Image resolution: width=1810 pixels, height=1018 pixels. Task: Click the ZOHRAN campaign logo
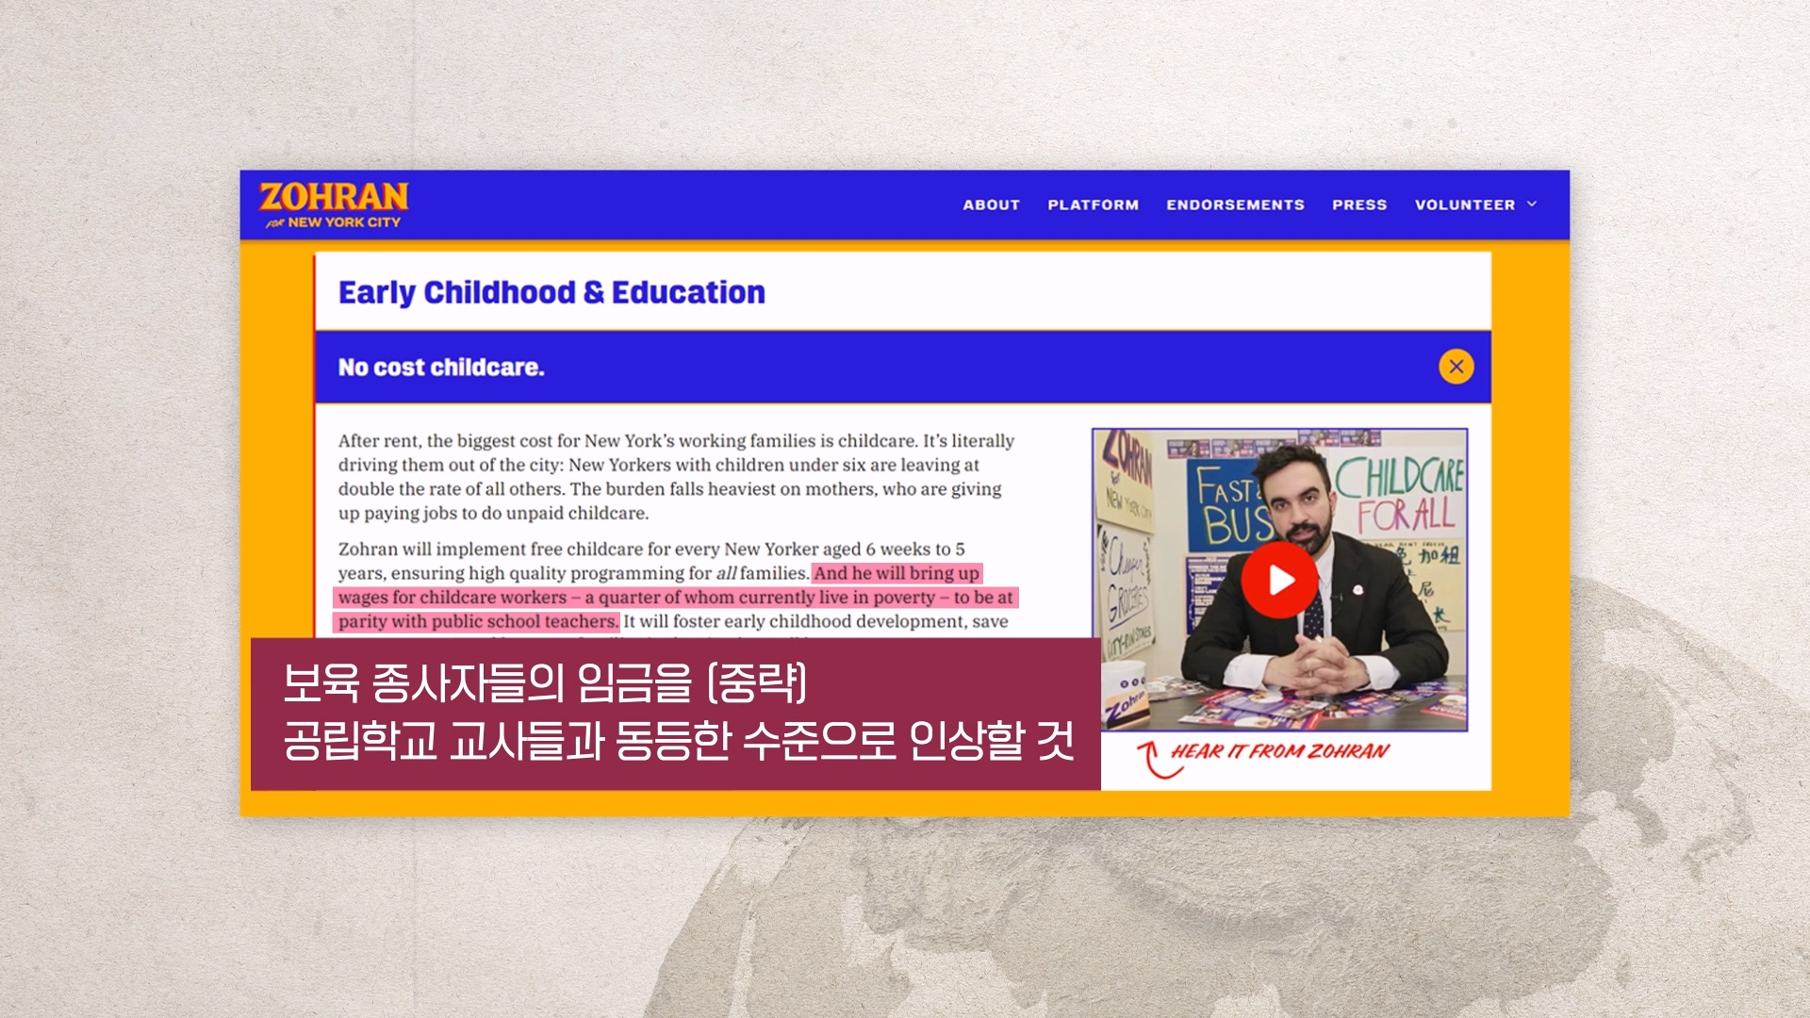coord(334,196)
